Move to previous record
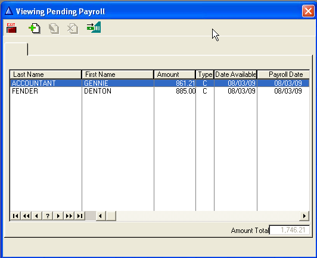 [36, 216]
